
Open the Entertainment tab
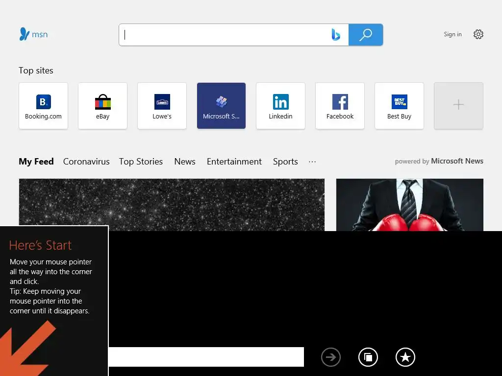pyautogui.click(x=234, y=162)
